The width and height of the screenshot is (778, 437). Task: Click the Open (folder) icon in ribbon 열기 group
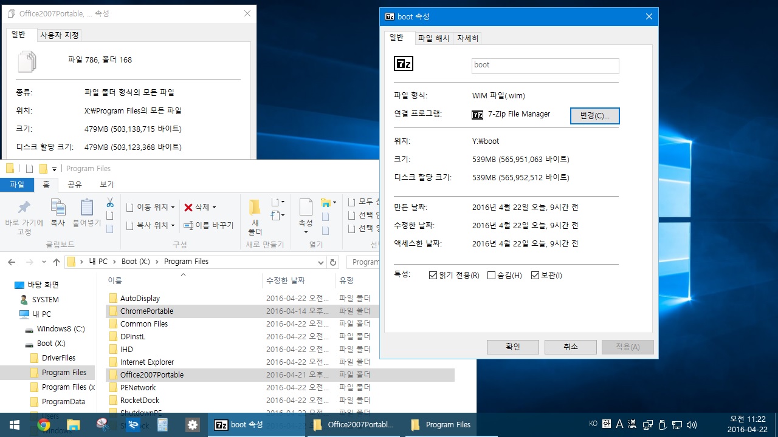[326, 203]
